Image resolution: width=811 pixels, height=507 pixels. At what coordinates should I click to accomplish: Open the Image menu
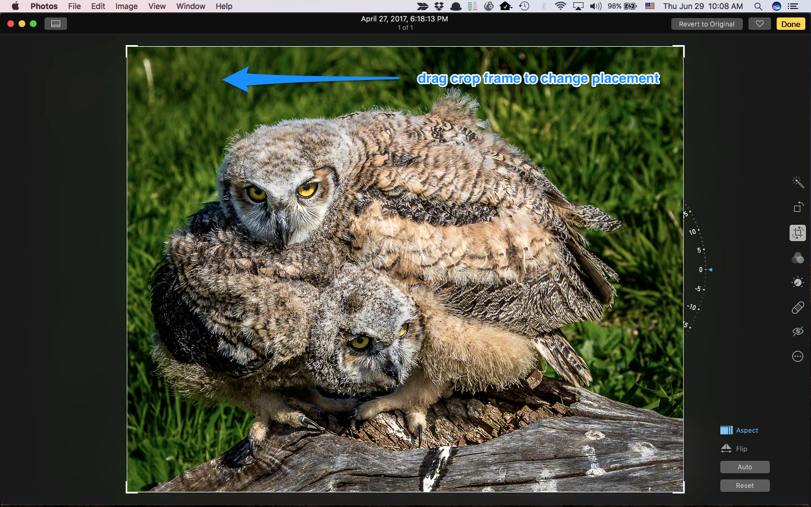[x=126, y=6]
